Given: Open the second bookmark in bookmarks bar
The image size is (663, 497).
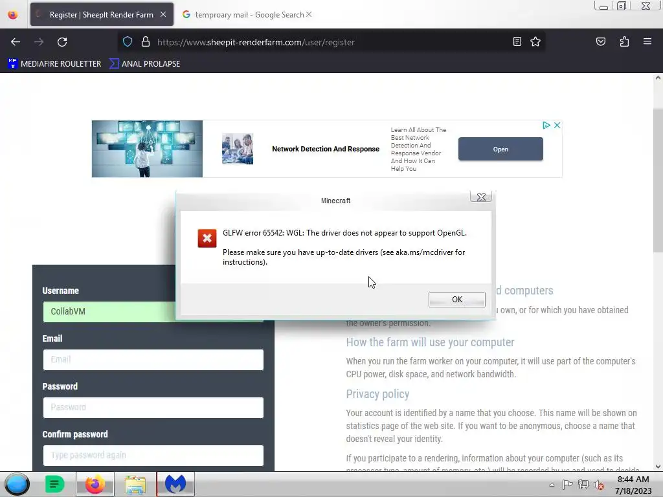Looking at the screenshot, I should (144, 64).
